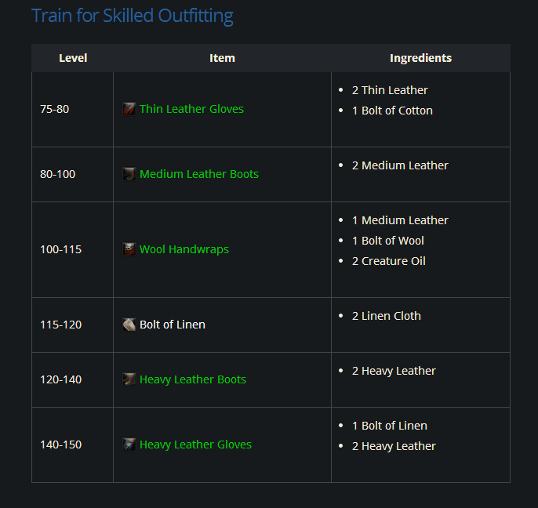538x508 pixels.
Task: Click the Level column header
Action: click(73, 58)
